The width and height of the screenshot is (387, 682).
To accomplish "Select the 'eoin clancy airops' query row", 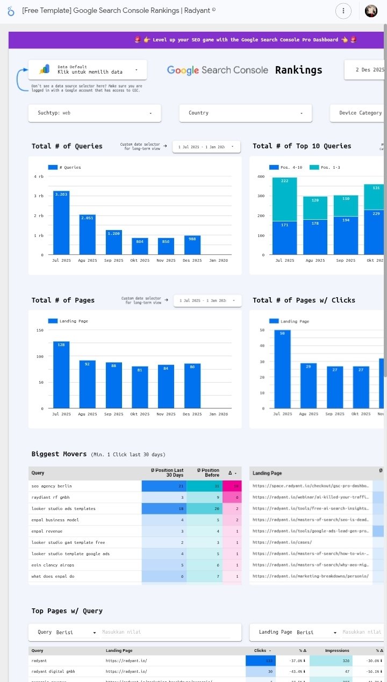I will click(135, 565).
